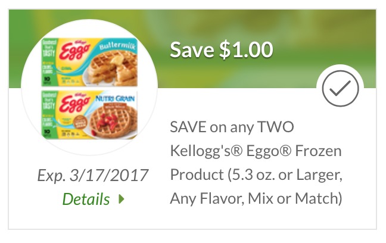Expand details using the green arrow
This screenshot has height=243, width=386.
[x=122, y=199]
